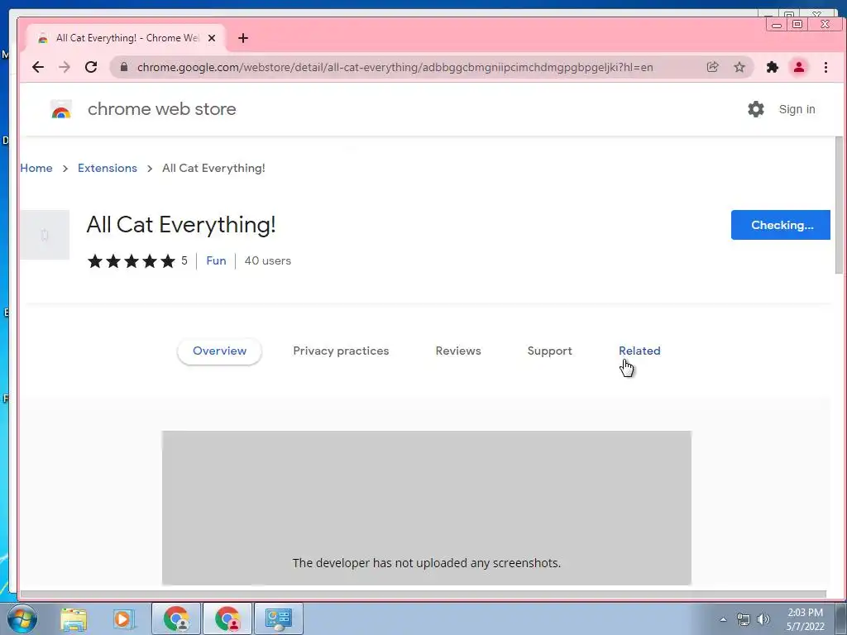
Task: Open the Extensions puzzle piece icon
Action: pos(773,67)
